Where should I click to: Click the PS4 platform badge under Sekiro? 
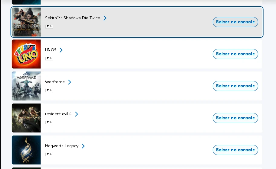[x=49, y=27]
